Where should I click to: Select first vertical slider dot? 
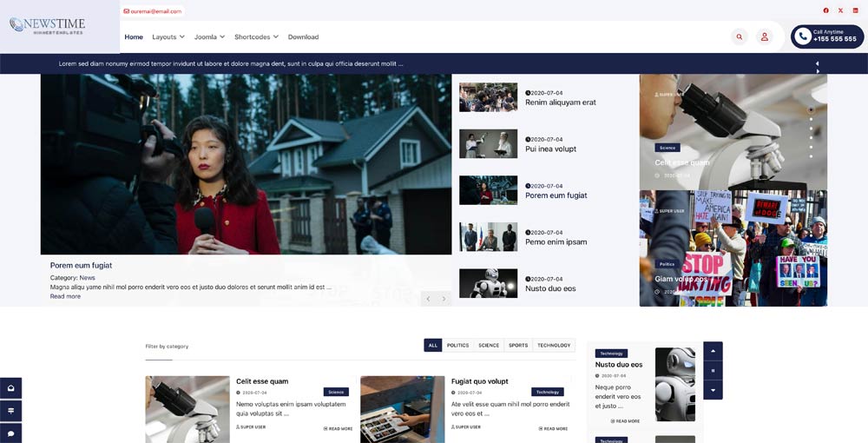tap(811, 109)
